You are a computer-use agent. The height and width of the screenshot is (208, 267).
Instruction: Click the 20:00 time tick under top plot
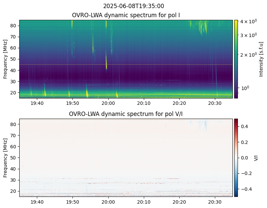(x=108, y=103)
